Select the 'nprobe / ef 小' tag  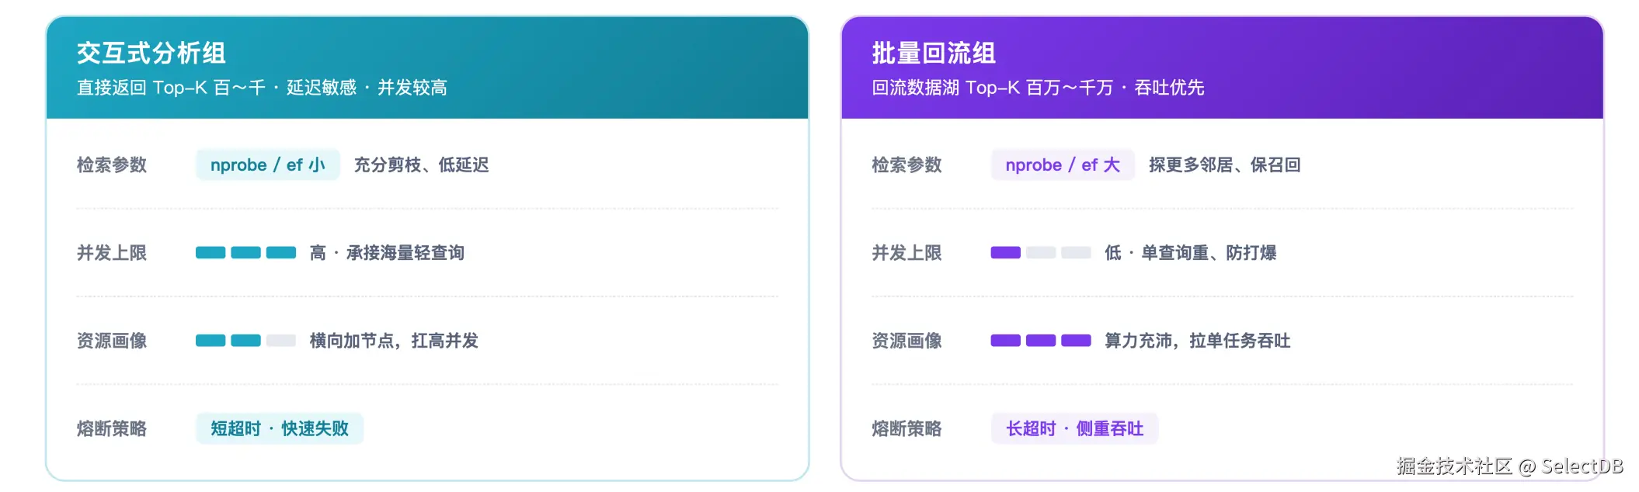click(x=268, y=165)
